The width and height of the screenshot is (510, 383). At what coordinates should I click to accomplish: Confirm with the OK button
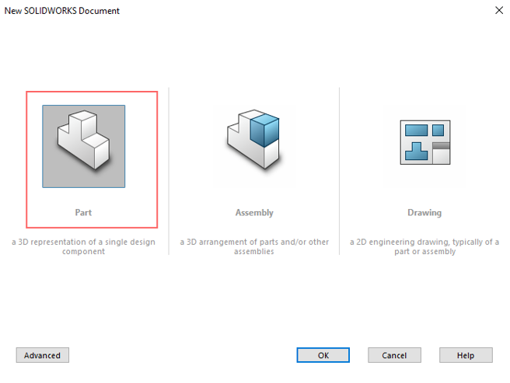[323, 355]
